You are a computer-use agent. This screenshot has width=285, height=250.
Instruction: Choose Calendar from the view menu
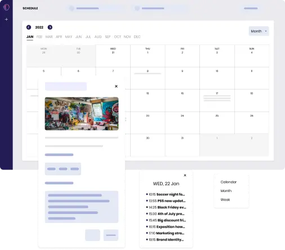click(229, 182)
